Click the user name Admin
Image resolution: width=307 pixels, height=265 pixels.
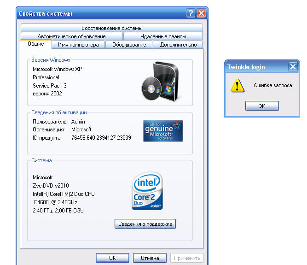[78, 122]
